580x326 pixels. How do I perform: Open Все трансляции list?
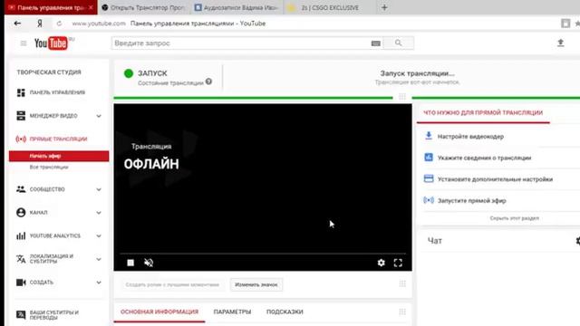click(49, 168)
